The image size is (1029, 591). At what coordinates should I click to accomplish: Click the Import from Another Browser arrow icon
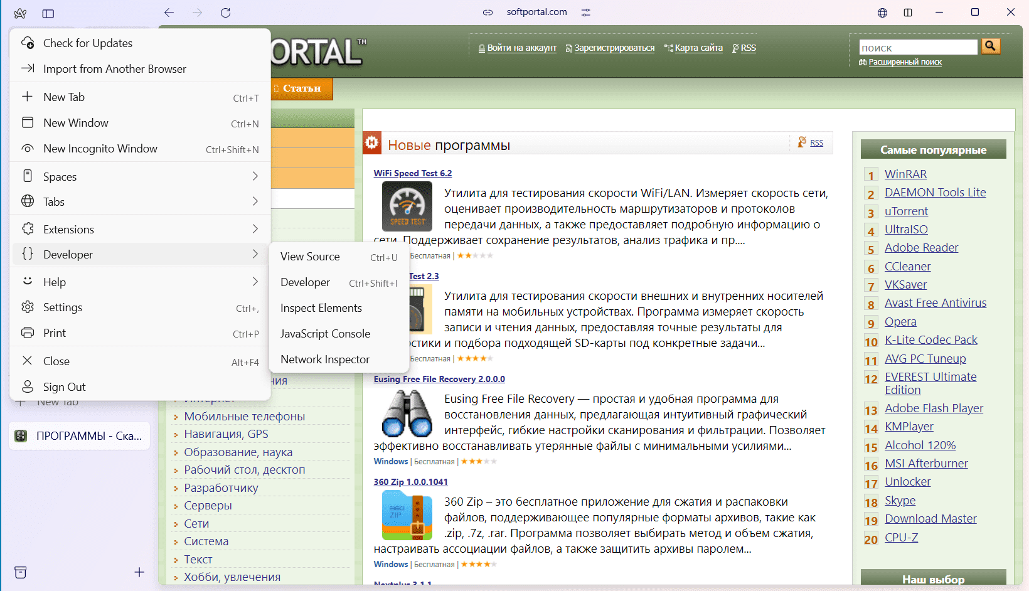pyautogui.click(x=28, y=68)
